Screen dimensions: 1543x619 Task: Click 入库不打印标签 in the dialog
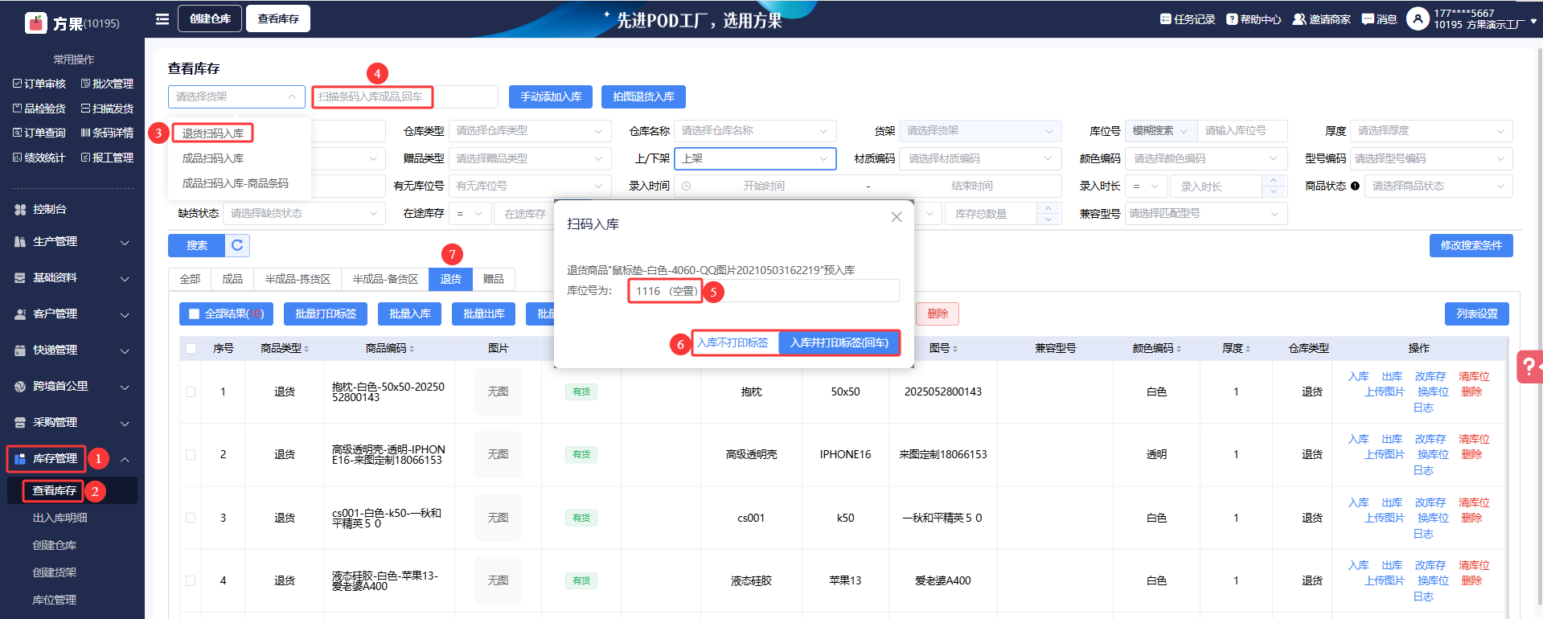point(733,342)
